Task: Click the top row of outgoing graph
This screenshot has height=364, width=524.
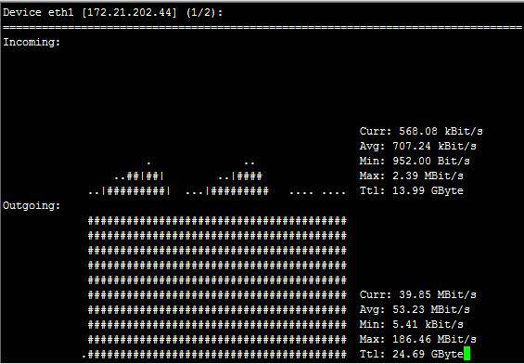Action: point(217,221)
